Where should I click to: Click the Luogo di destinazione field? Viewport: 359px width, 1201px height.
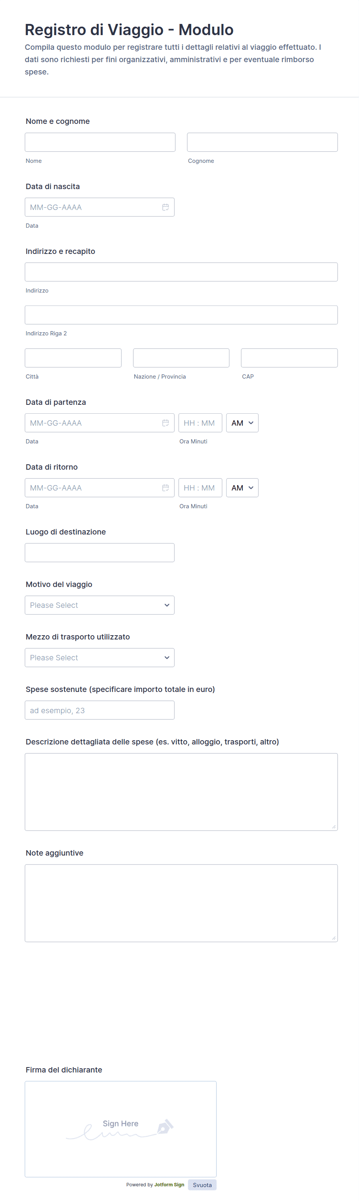pos(99,553)
